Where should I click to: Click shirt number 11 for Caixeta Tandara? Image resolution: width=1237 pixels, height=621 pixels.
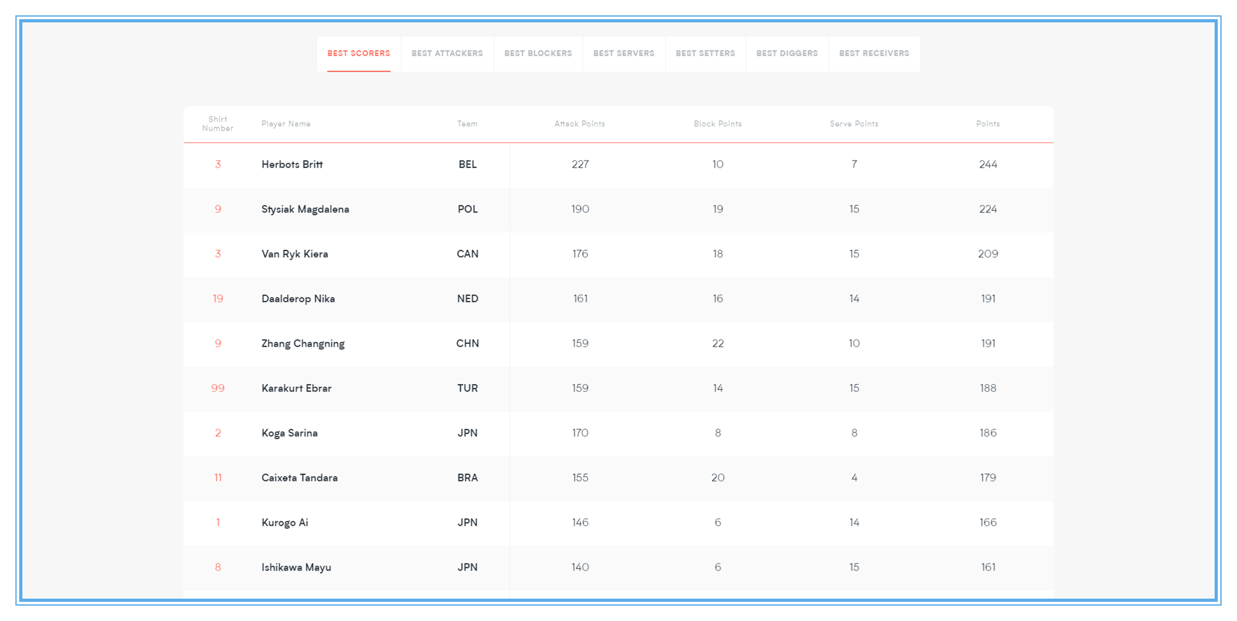click(218, 478)
